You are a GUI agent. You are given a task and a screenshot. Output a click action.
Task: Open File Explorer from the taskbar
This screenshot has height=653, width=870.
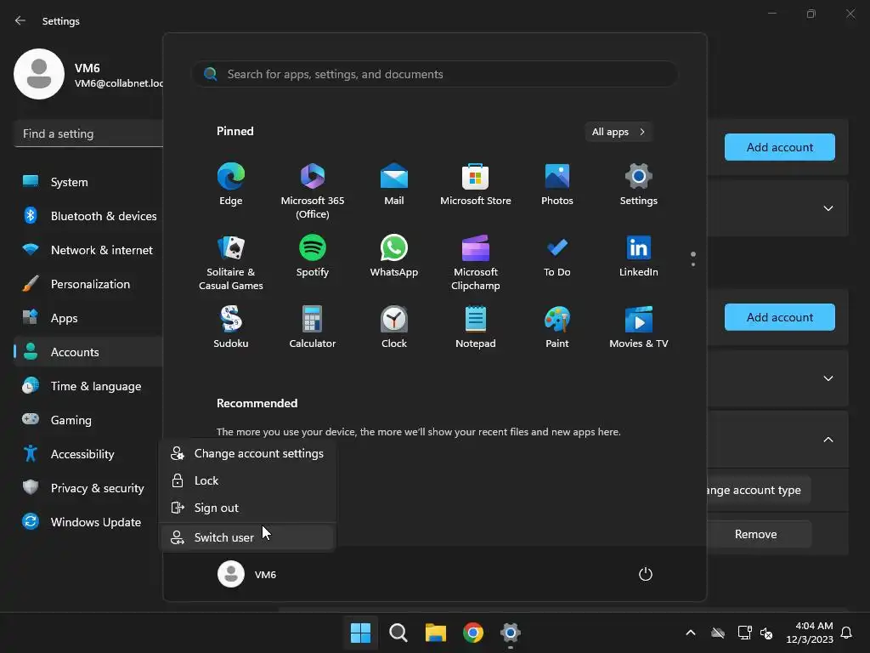click(436, 633)
